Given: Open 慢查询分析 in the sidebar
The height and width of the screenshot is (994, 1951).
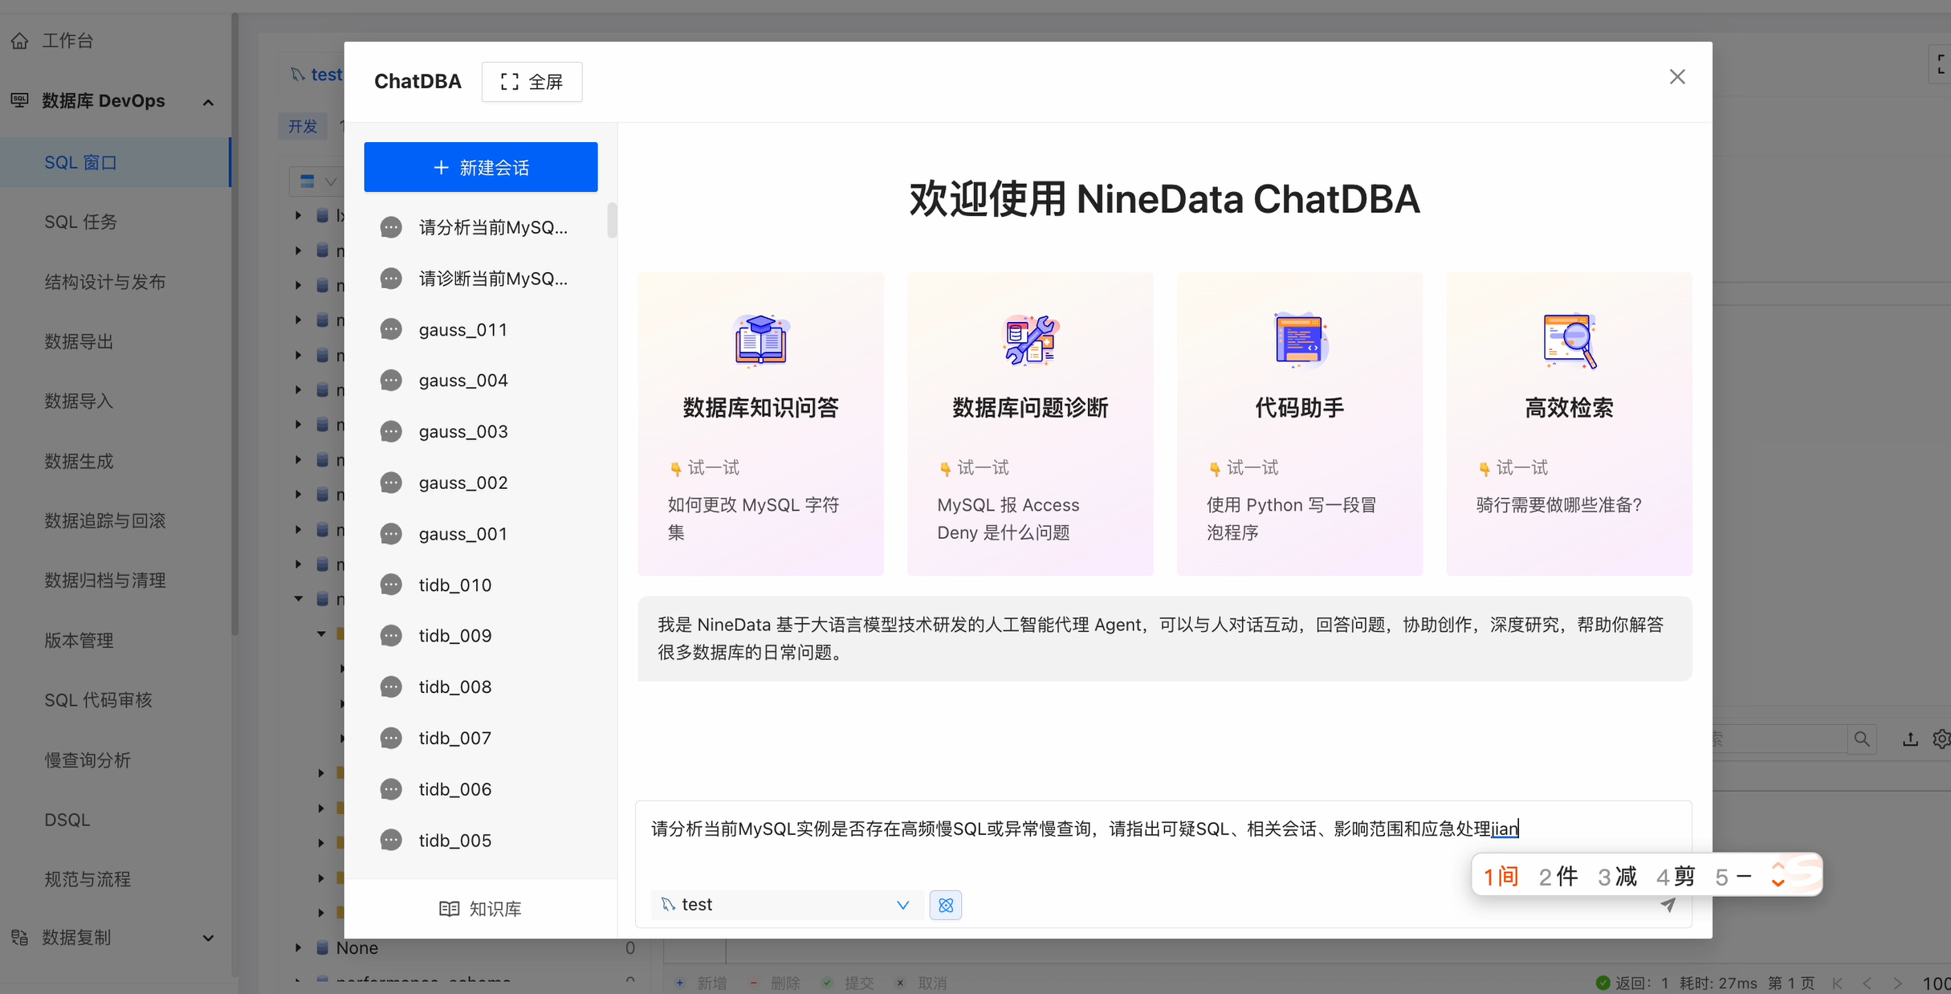Looking at the screenshot, I should point(88,760).
